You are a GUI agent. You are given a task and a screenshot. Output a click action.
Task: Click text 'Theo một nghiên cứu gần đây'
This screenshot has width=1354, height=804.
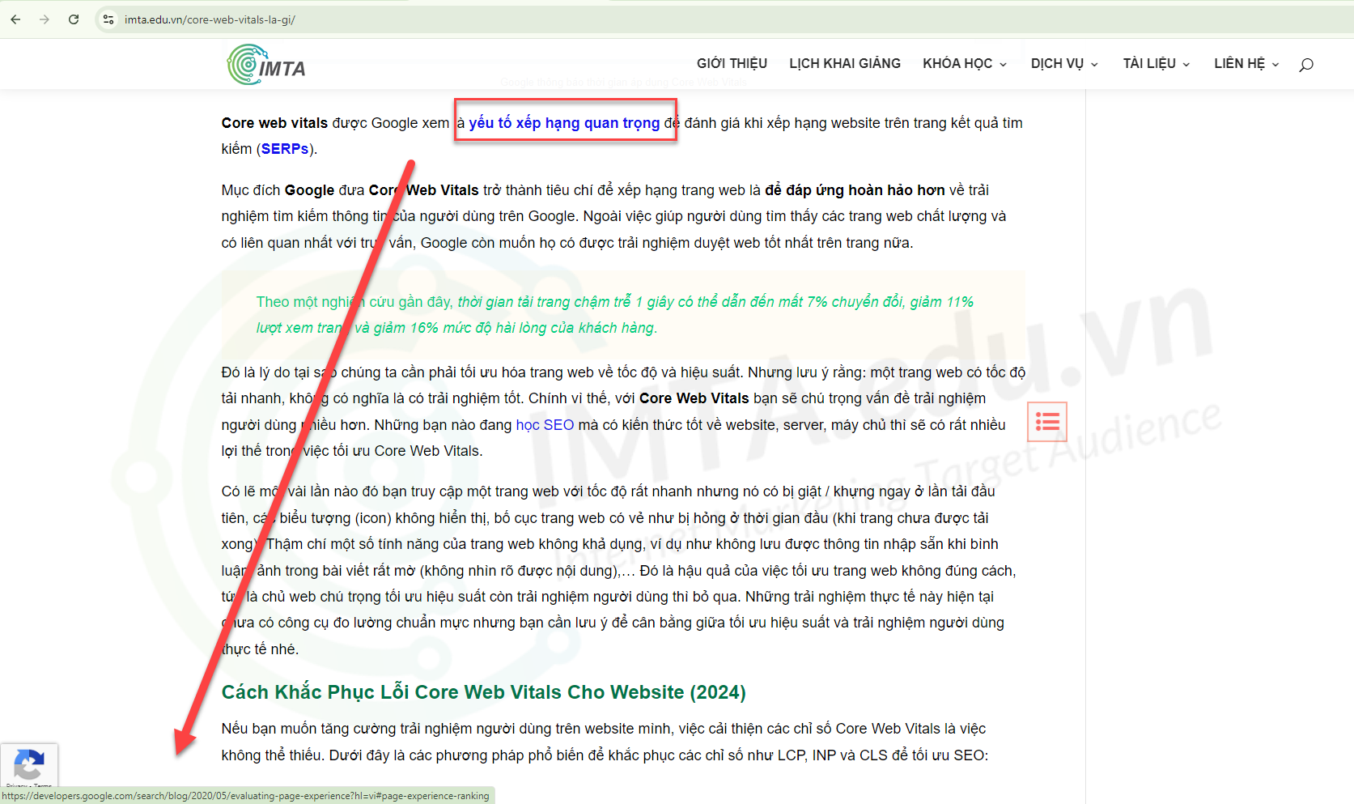(x=353, y=302)
